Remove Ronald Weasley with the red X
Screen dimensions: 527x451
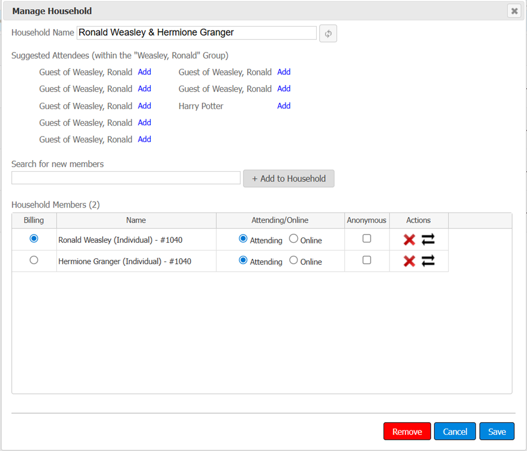(x=409, y=240)
